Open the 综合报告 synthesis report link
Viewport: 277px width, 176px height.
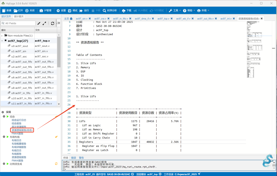tap(17, 123)
